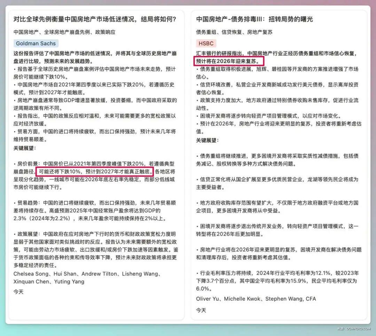Click bullet about 旭辉、碧桂园等开发商的方案
Image resolution: width=376 pixels, height=336 pixels.
(x=277, y=73)
